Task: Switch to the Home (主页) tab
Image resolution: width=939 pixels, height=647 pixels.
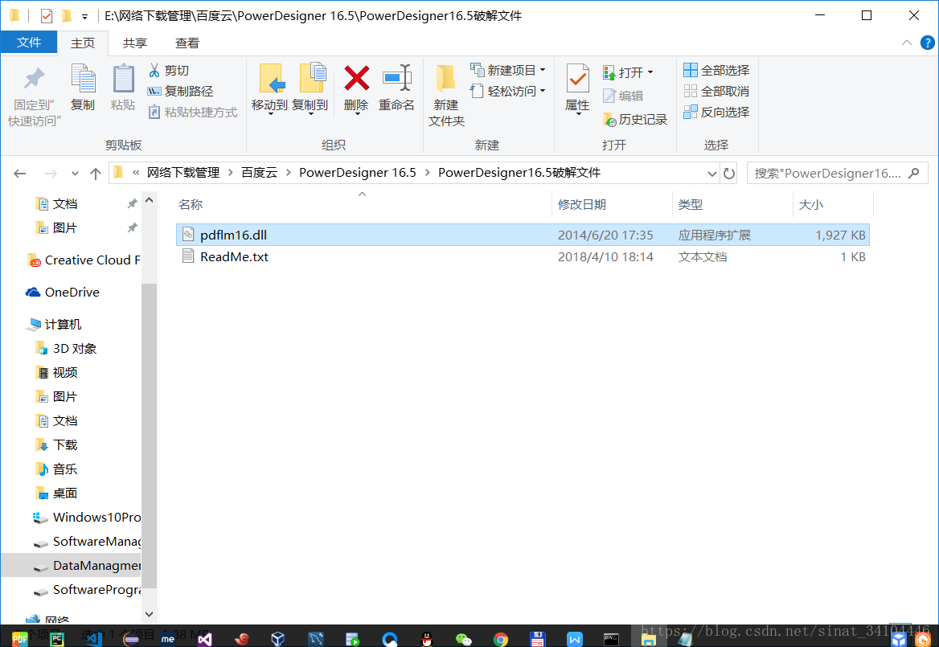Action: pos(83,43)
